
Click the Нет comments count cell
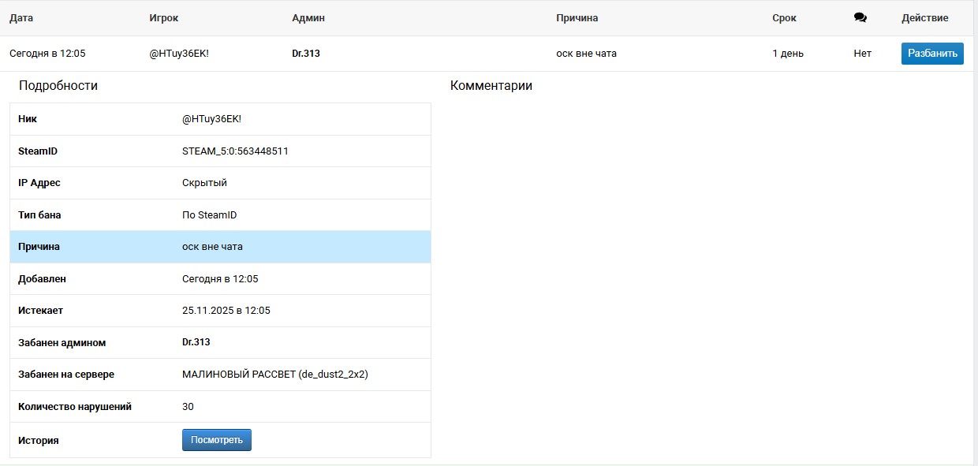click(862, 54)
